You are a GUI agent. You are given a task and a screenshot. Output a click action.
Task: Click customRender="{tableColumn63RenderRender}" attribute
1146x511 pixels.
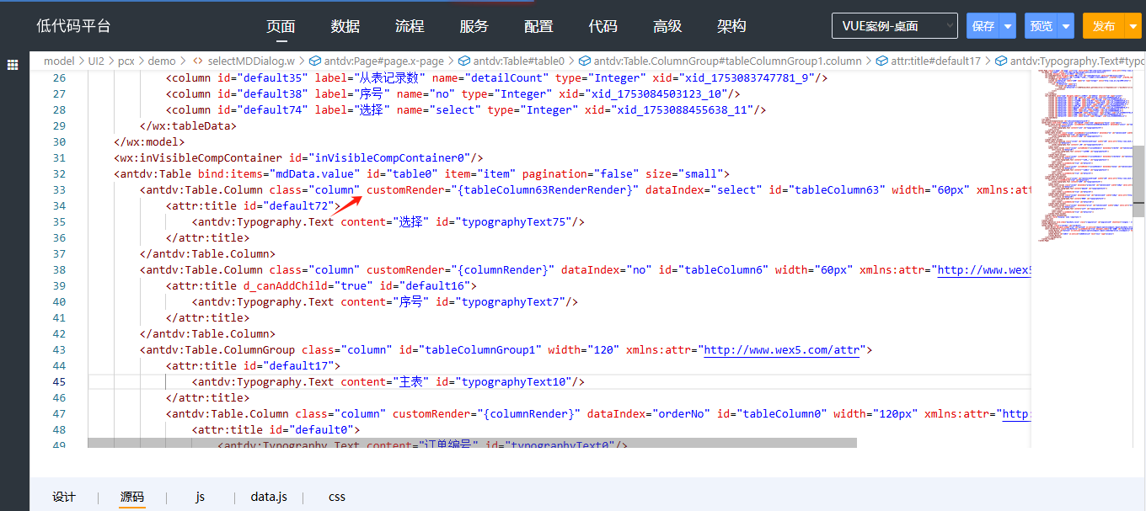click(502, 189)
